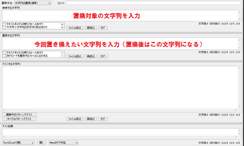Click ファイル読込 button in 置換する文字列 section
Image resolution: width=244 pixels, height=146 pixels.
(75, 56)
